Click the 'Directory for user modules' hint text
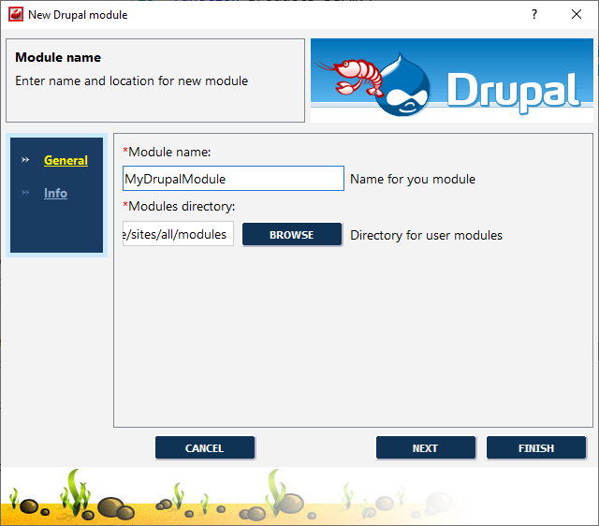 pyautogui.click(x=427, y=235)
